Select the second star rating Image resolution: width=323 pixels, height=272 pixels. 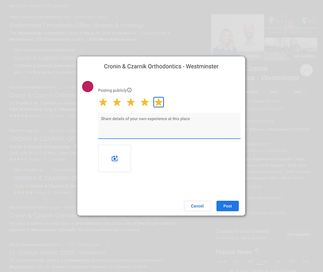[x=117, y=102]
